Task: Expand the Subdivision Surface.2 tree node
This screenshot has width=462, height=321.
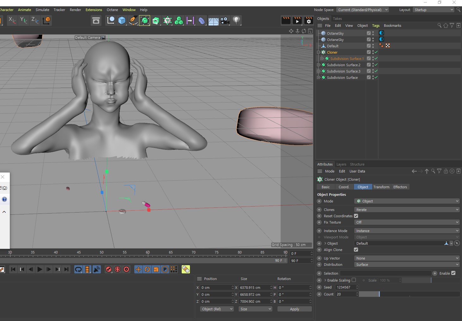Action: [x=319, y=65]
